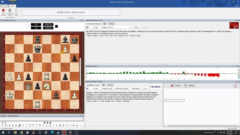Open Evaluation Profile panel dropdown arrow
Image resolution: width=240 pixels, height=135 pixels.
click(x=237, y=66)
